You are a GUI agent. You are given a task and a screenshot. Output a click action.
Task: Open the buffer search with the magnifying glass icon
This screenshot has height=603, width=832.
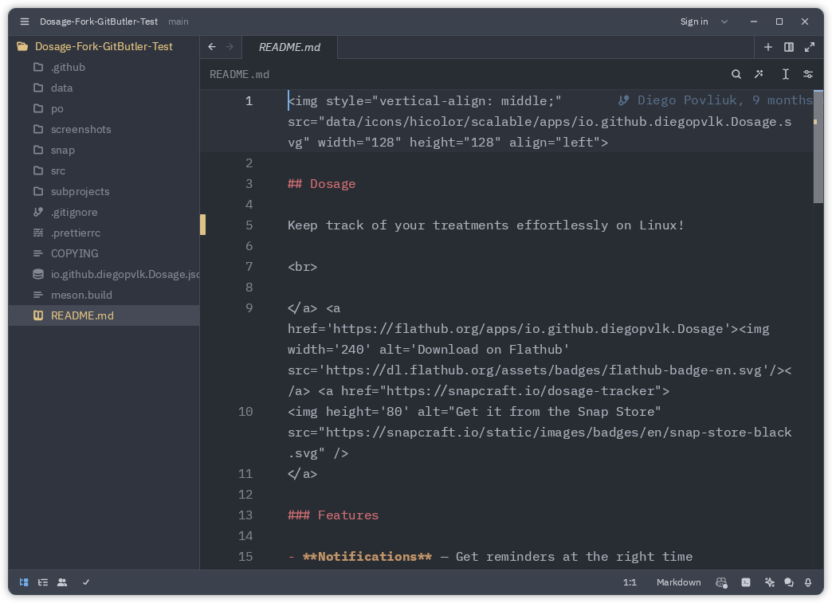(736, 73)
